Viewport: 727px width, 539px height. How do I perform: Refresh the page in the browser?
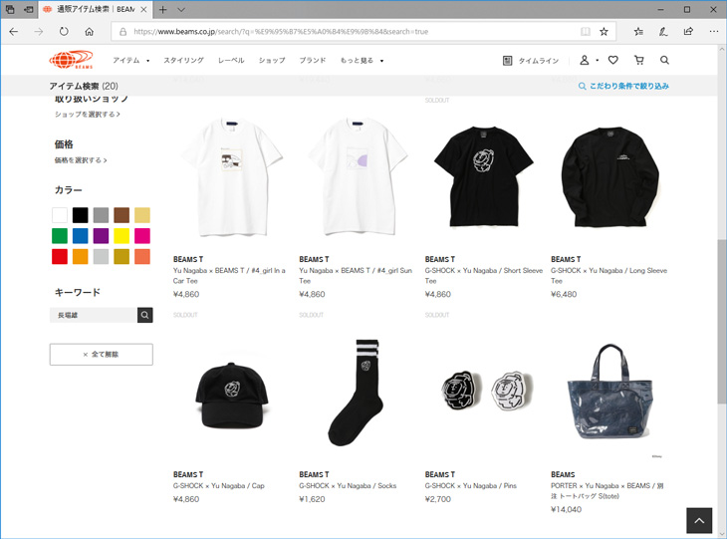tap(64, 32)
